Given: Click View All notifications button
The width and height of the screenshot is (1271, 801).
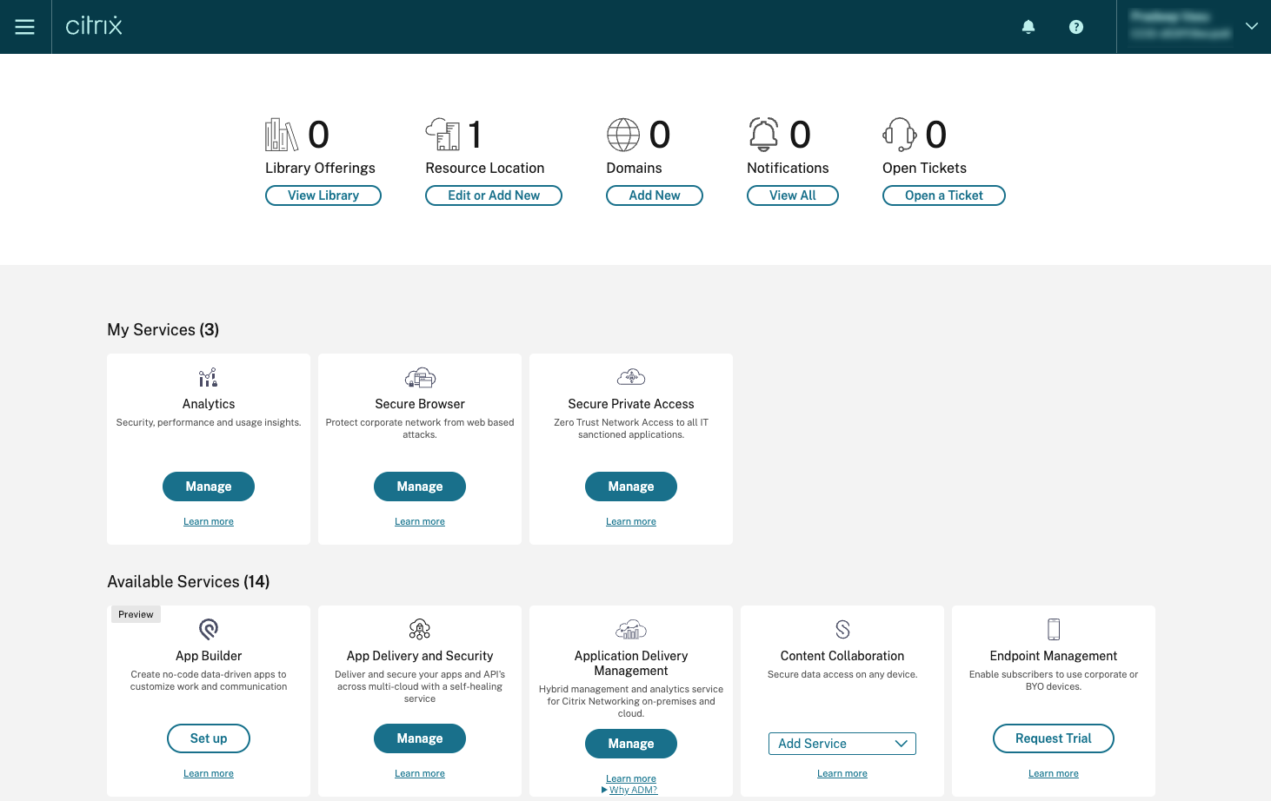Looking at the screenshot, I should click(793, 195).
